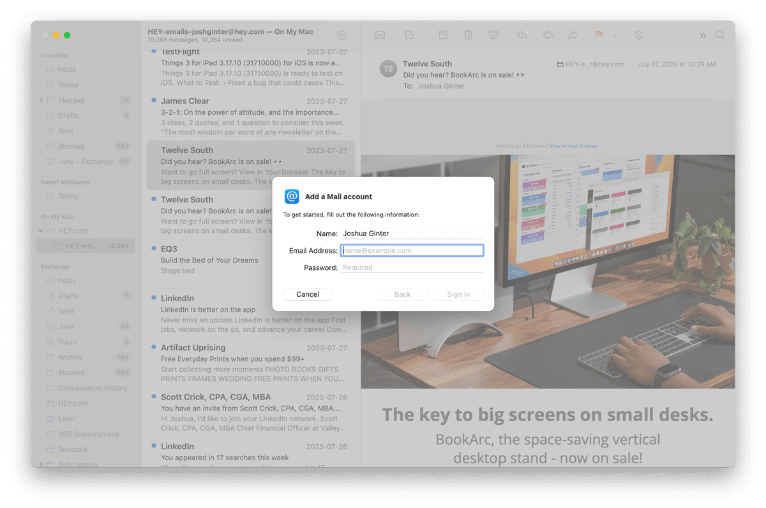Open the Artifact Uprising Free Everyday Prints message
The image size is (766, 508).
point(251,362)
